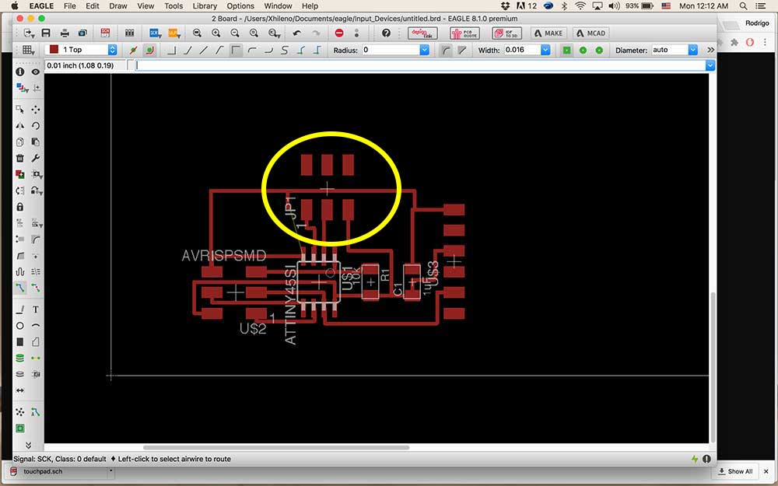This screenshot has height=486, width=778.
Task: Select the Ratsnest tool
Action: (20, 412)
